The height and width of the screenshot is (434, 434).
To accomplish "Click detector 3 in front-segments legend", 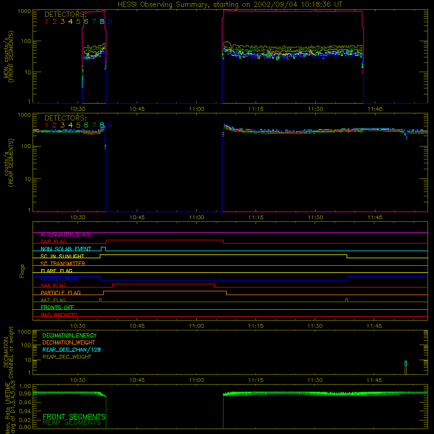I will 62,22.
